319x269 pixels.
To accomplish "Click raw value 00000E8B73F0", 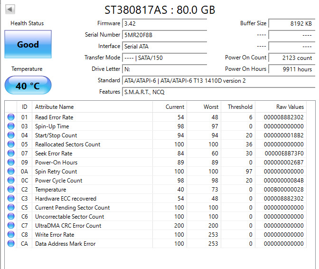I will (284, 154).
